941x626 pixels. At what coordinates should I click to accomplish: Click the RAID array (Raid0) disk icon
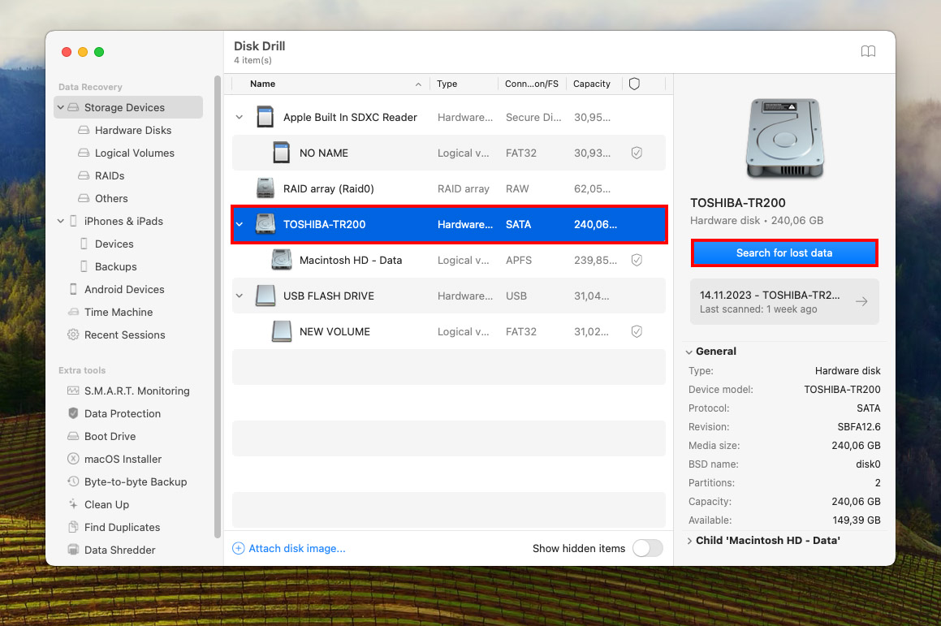coord(265,188)
